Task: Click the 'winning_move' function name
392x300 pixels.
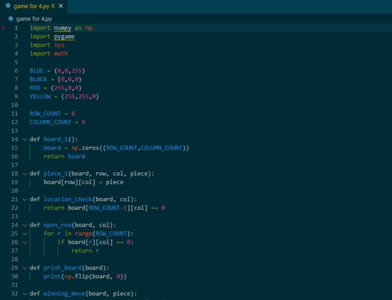Action: [64, 294]
